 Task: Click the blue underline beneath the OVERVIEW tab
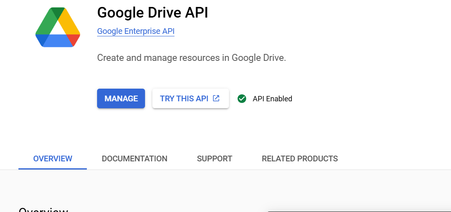pos(52,168)
